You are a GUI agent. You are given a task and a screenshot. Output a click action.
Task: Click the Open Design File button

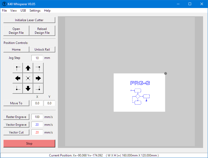click(x=16, y=31)
